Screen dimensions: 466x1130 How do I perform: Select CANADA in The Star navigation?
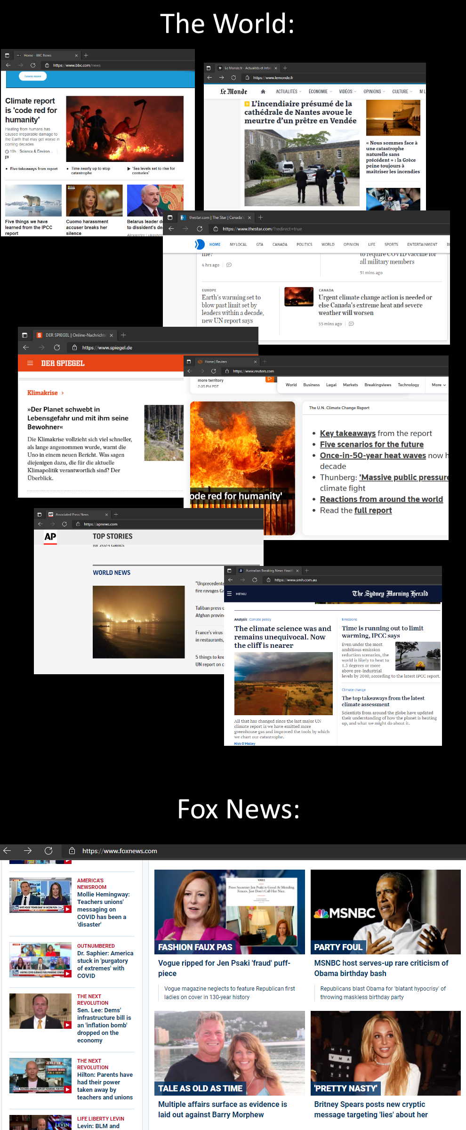click(280, 244)
